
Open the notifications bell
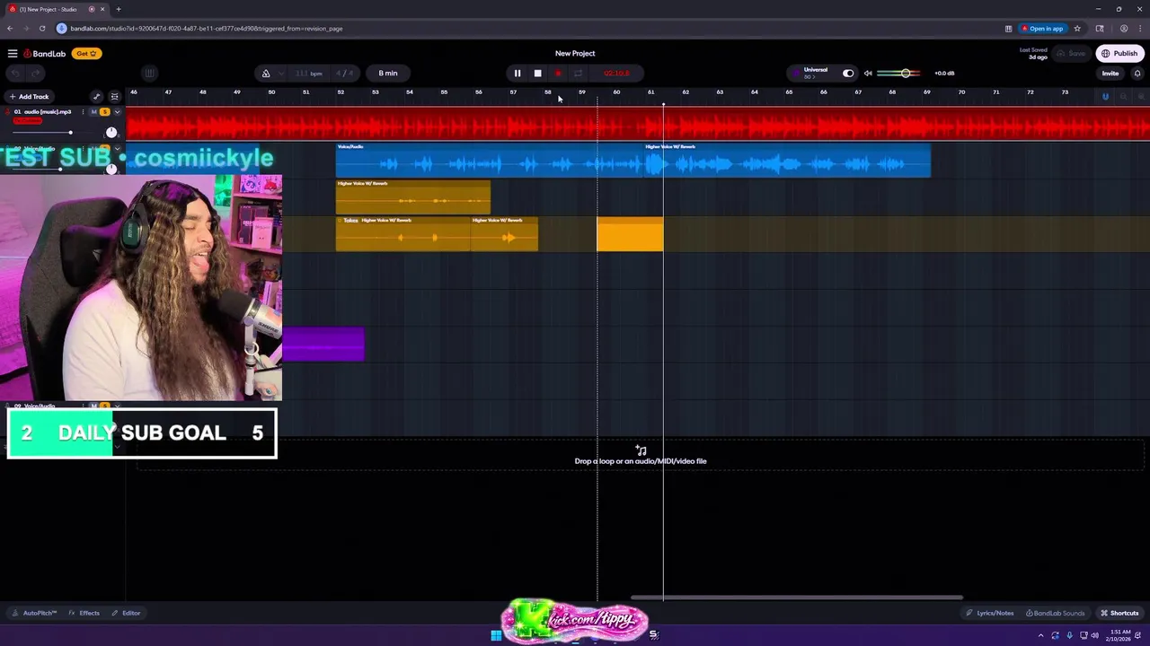pos(1137,74)
